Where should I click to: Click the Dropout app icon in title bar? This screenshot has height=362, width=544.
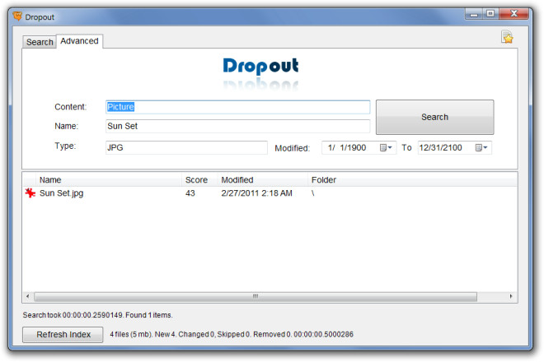pyautogui.click(x=16, y=14)
